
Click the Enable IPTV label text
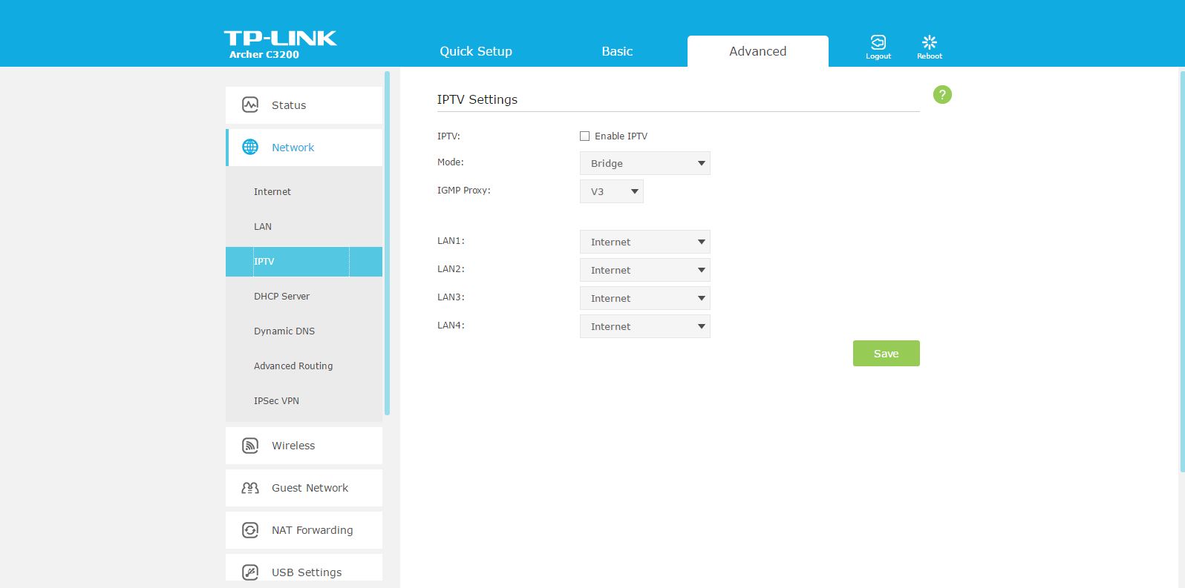click(621, 136)
